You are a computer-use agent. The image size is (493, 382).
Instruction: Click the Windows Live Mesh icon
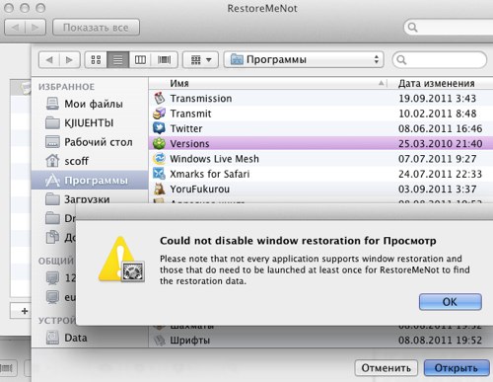(160, 159)
